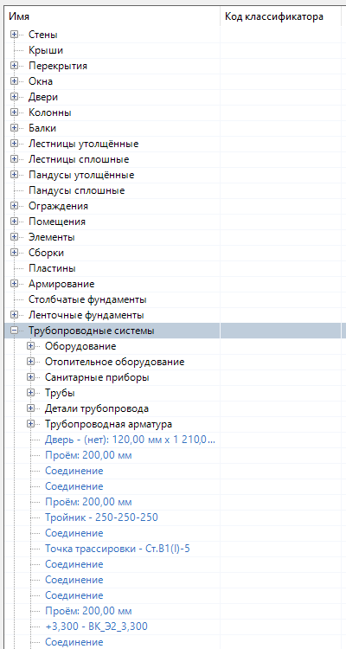Click Код классификатора column header
346x649 pixels.
click(280, 17)
